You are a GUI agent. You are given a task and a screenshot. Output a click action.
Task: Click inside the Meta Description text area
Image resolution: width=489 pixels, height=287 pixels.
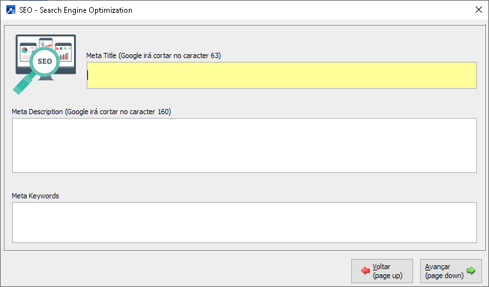click(x=244, y=145)
